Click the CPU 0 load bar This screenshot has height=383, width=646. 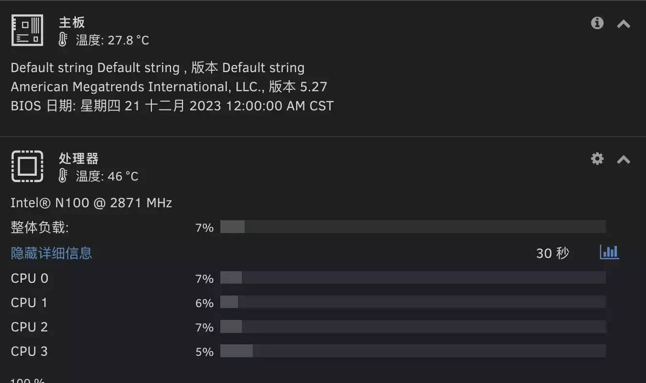click(x=413, y=278)
